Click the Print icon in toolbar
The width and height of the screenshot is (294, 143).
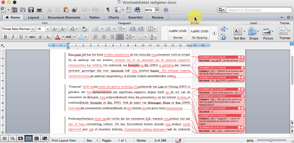(39, 10)
